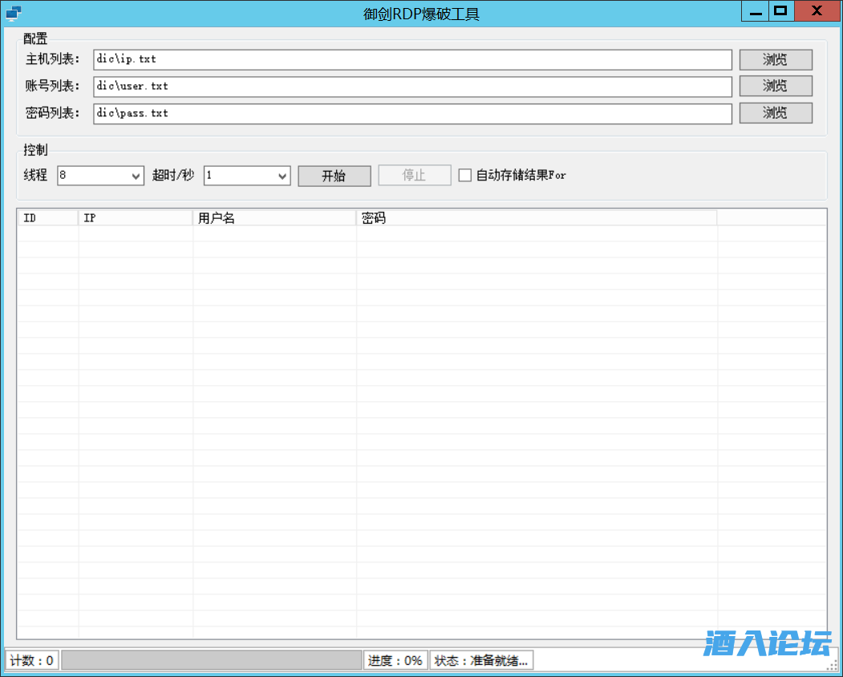This screenshot has width=843, height=677.
Task: Click the 计数 : 0 counter in status bar
Action: pyautogui.click(x=31, y=659)
